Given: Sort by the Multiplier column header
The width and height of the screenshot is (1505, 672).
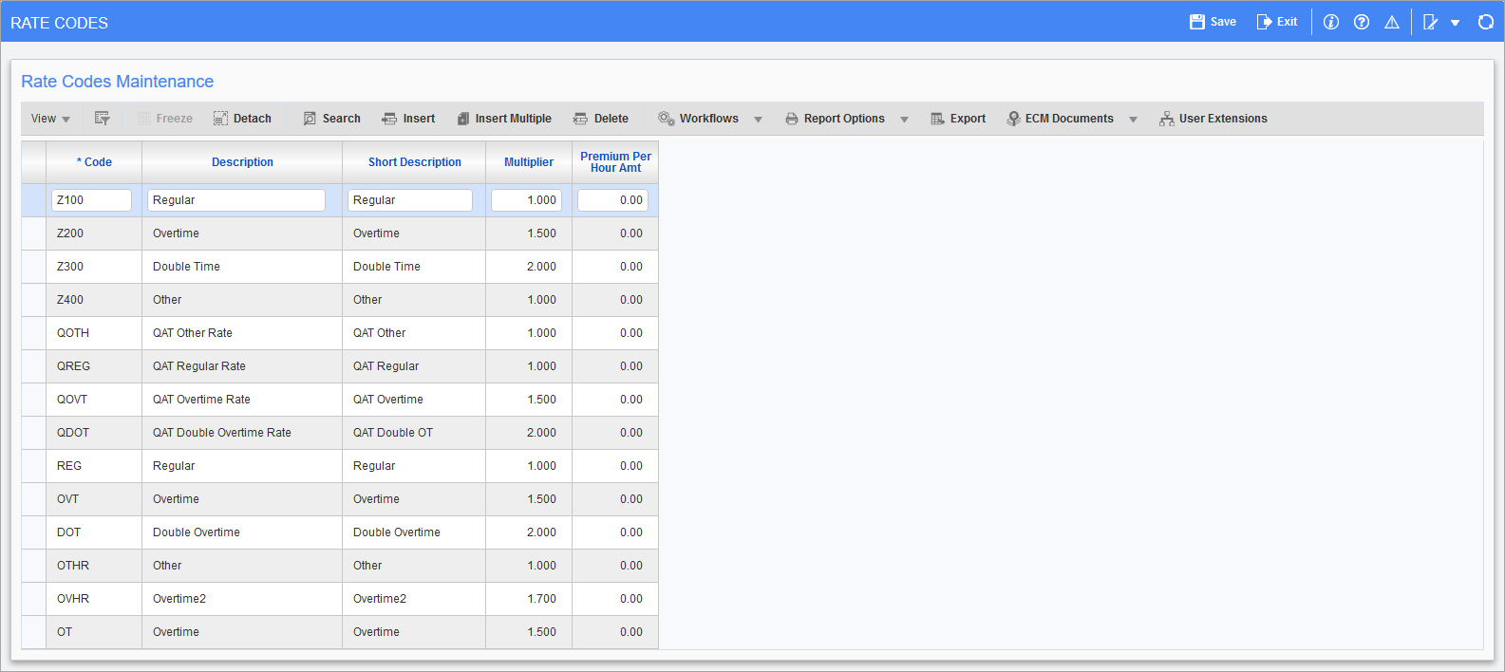Looking at the screenshot, I should (x=528, y=162).
